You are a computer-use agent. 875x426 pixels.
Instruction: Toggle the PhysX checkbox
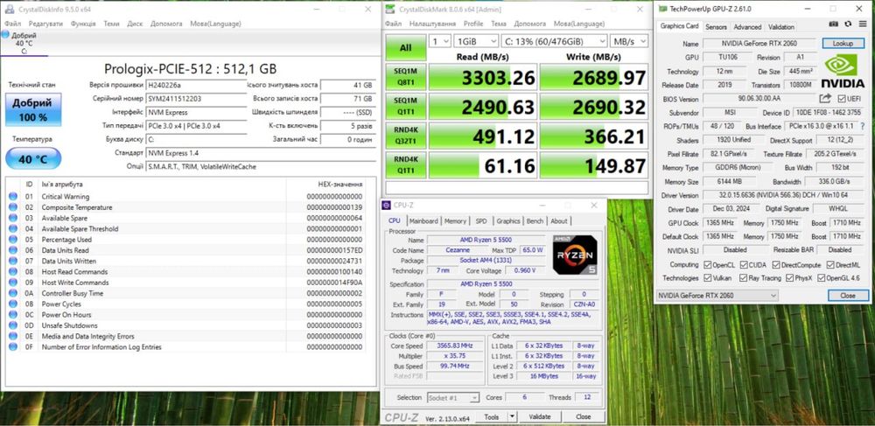pos(791,277)
